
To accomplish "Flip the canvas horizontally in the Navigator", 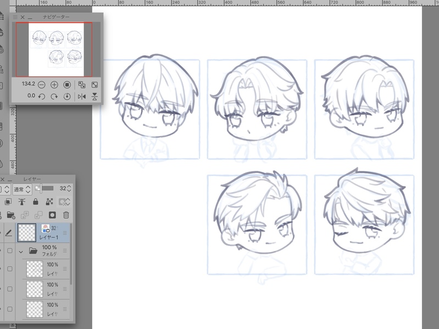I will coord(82,97).
